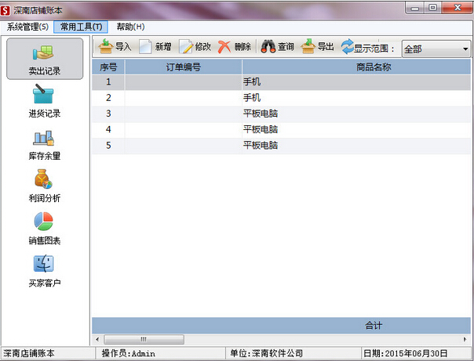The image size is (474, 361).
Task: Sort by the 序号 column header
Action: 108,67
